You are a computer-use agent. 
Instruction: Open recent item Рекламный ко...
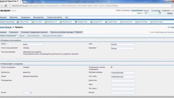click(x=66, y=22)
